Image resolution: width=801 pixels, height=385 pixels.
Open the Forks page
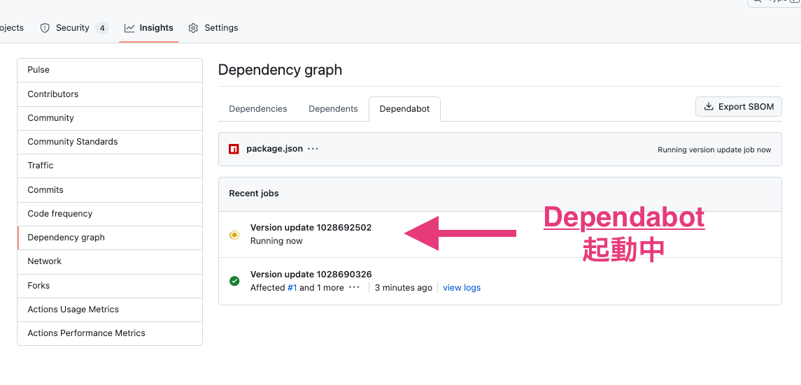coord(110,286)
